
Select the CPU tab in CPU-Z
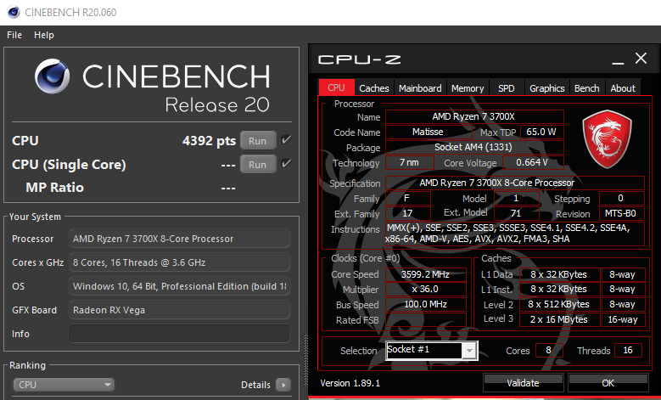click(x=336, y=87)
